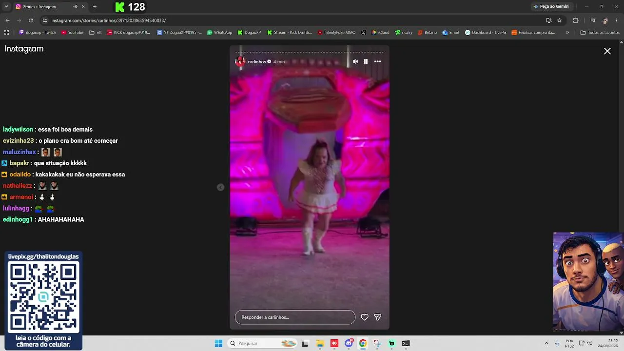Open the Chrome three-dot menu

(x=617, y=20)
